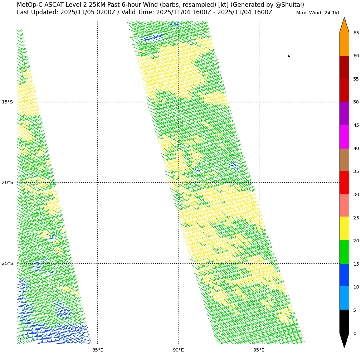Click the brown 35–40 kt colorbar segment
361x354 pixels.
[x=344, y=160]
